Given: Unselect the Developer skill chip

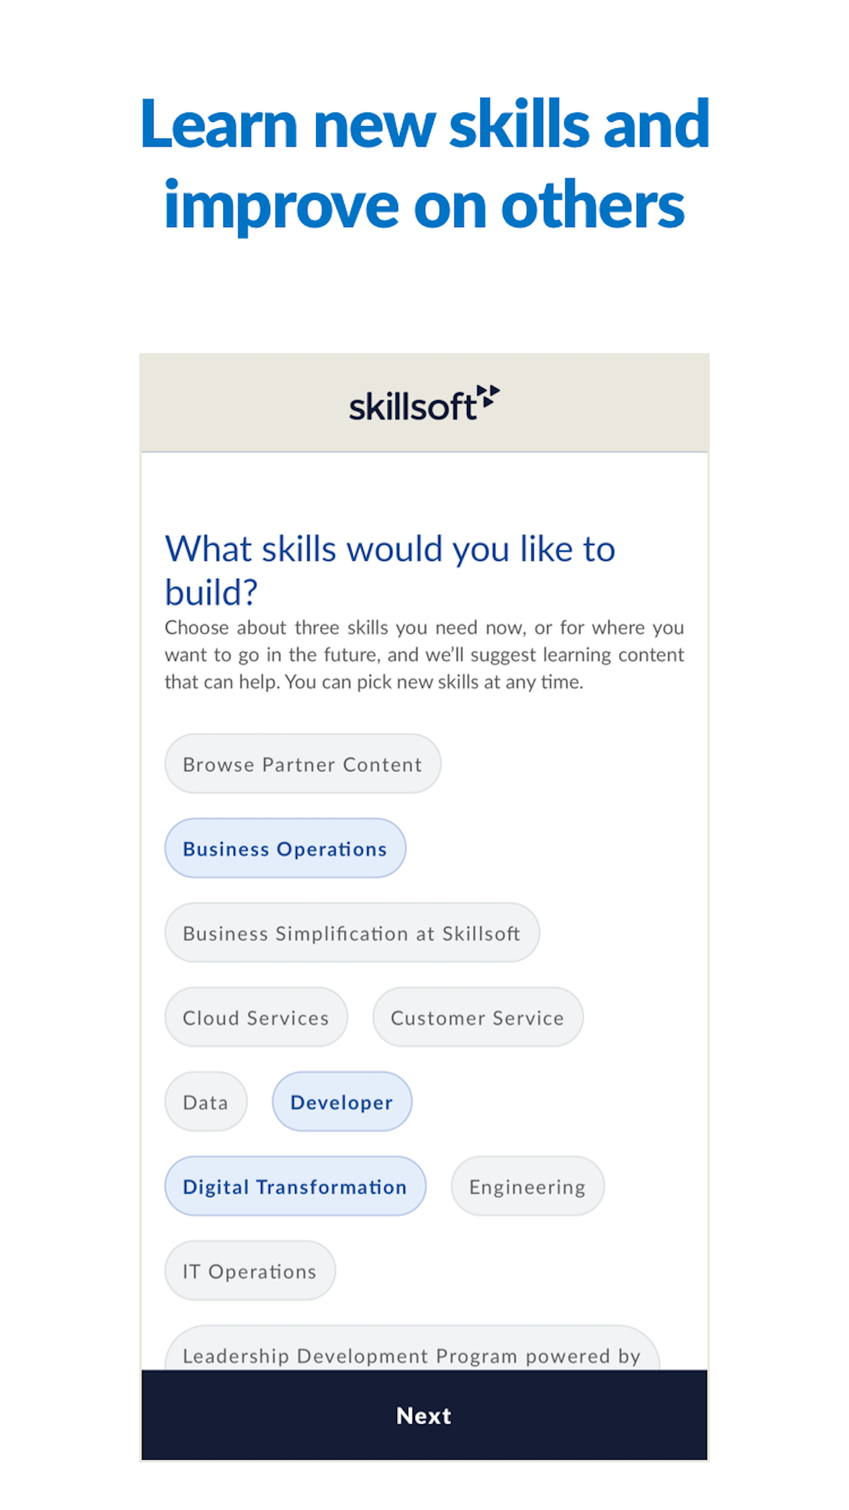Looking at the screenshot, I should click(341, 1103).
